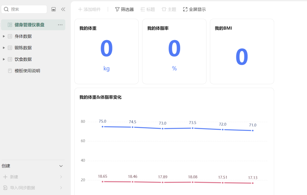Click the document icon of 模板使用说明
307x195 pixels.
[x=10, y=71]
